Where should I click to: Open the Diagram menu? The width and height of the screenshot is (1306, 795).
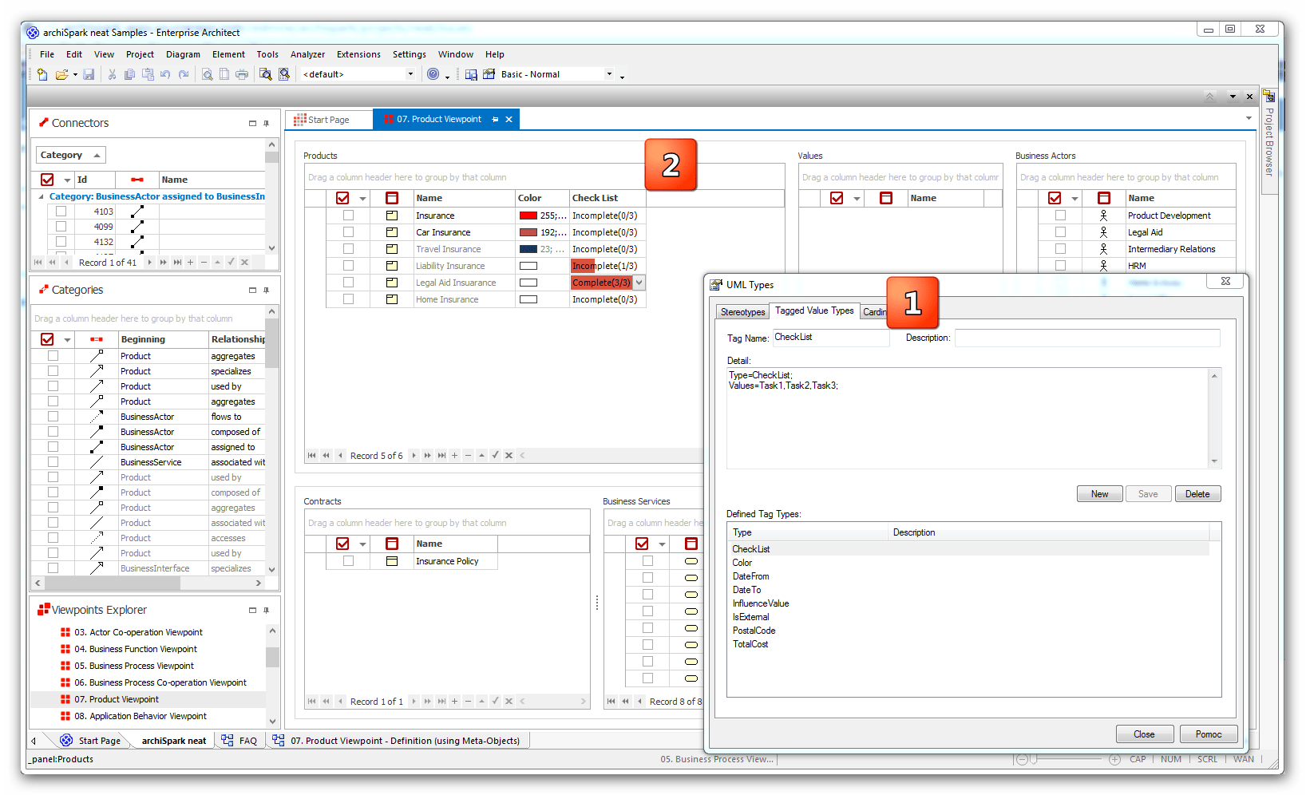pos(184,54)
